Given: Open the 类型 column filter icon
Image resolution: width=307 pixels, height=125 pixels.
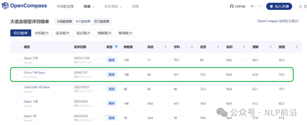Looking at the screenshot, I should [x=117, y=47].
